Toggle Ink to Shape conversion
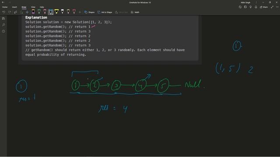 pos(105,12)
